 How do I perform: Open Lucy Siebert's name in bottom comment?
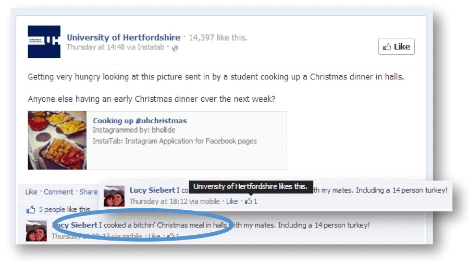(x=75, y=225)
